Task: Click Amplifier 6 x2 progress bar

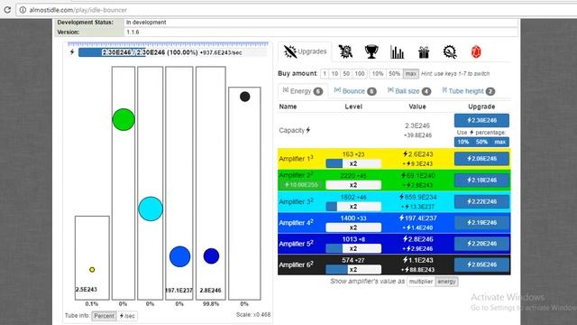Action: [x=353, y=269]
